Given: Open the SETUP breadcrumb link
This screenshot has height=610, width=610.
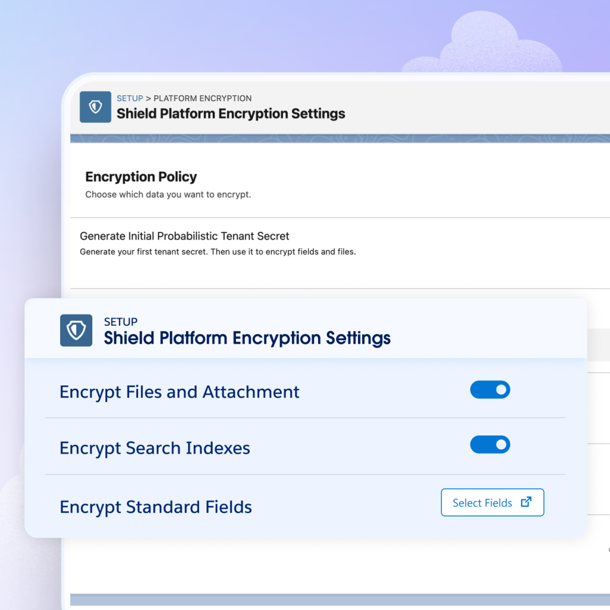Looking at the screenshot, I should 130,98.
